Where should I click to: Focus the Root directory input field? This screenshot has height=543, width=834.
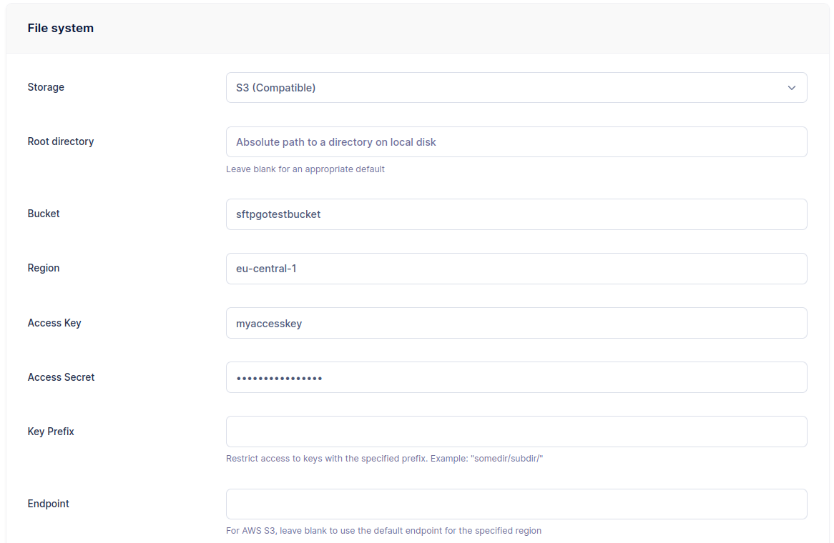click(x=516, y=142)
